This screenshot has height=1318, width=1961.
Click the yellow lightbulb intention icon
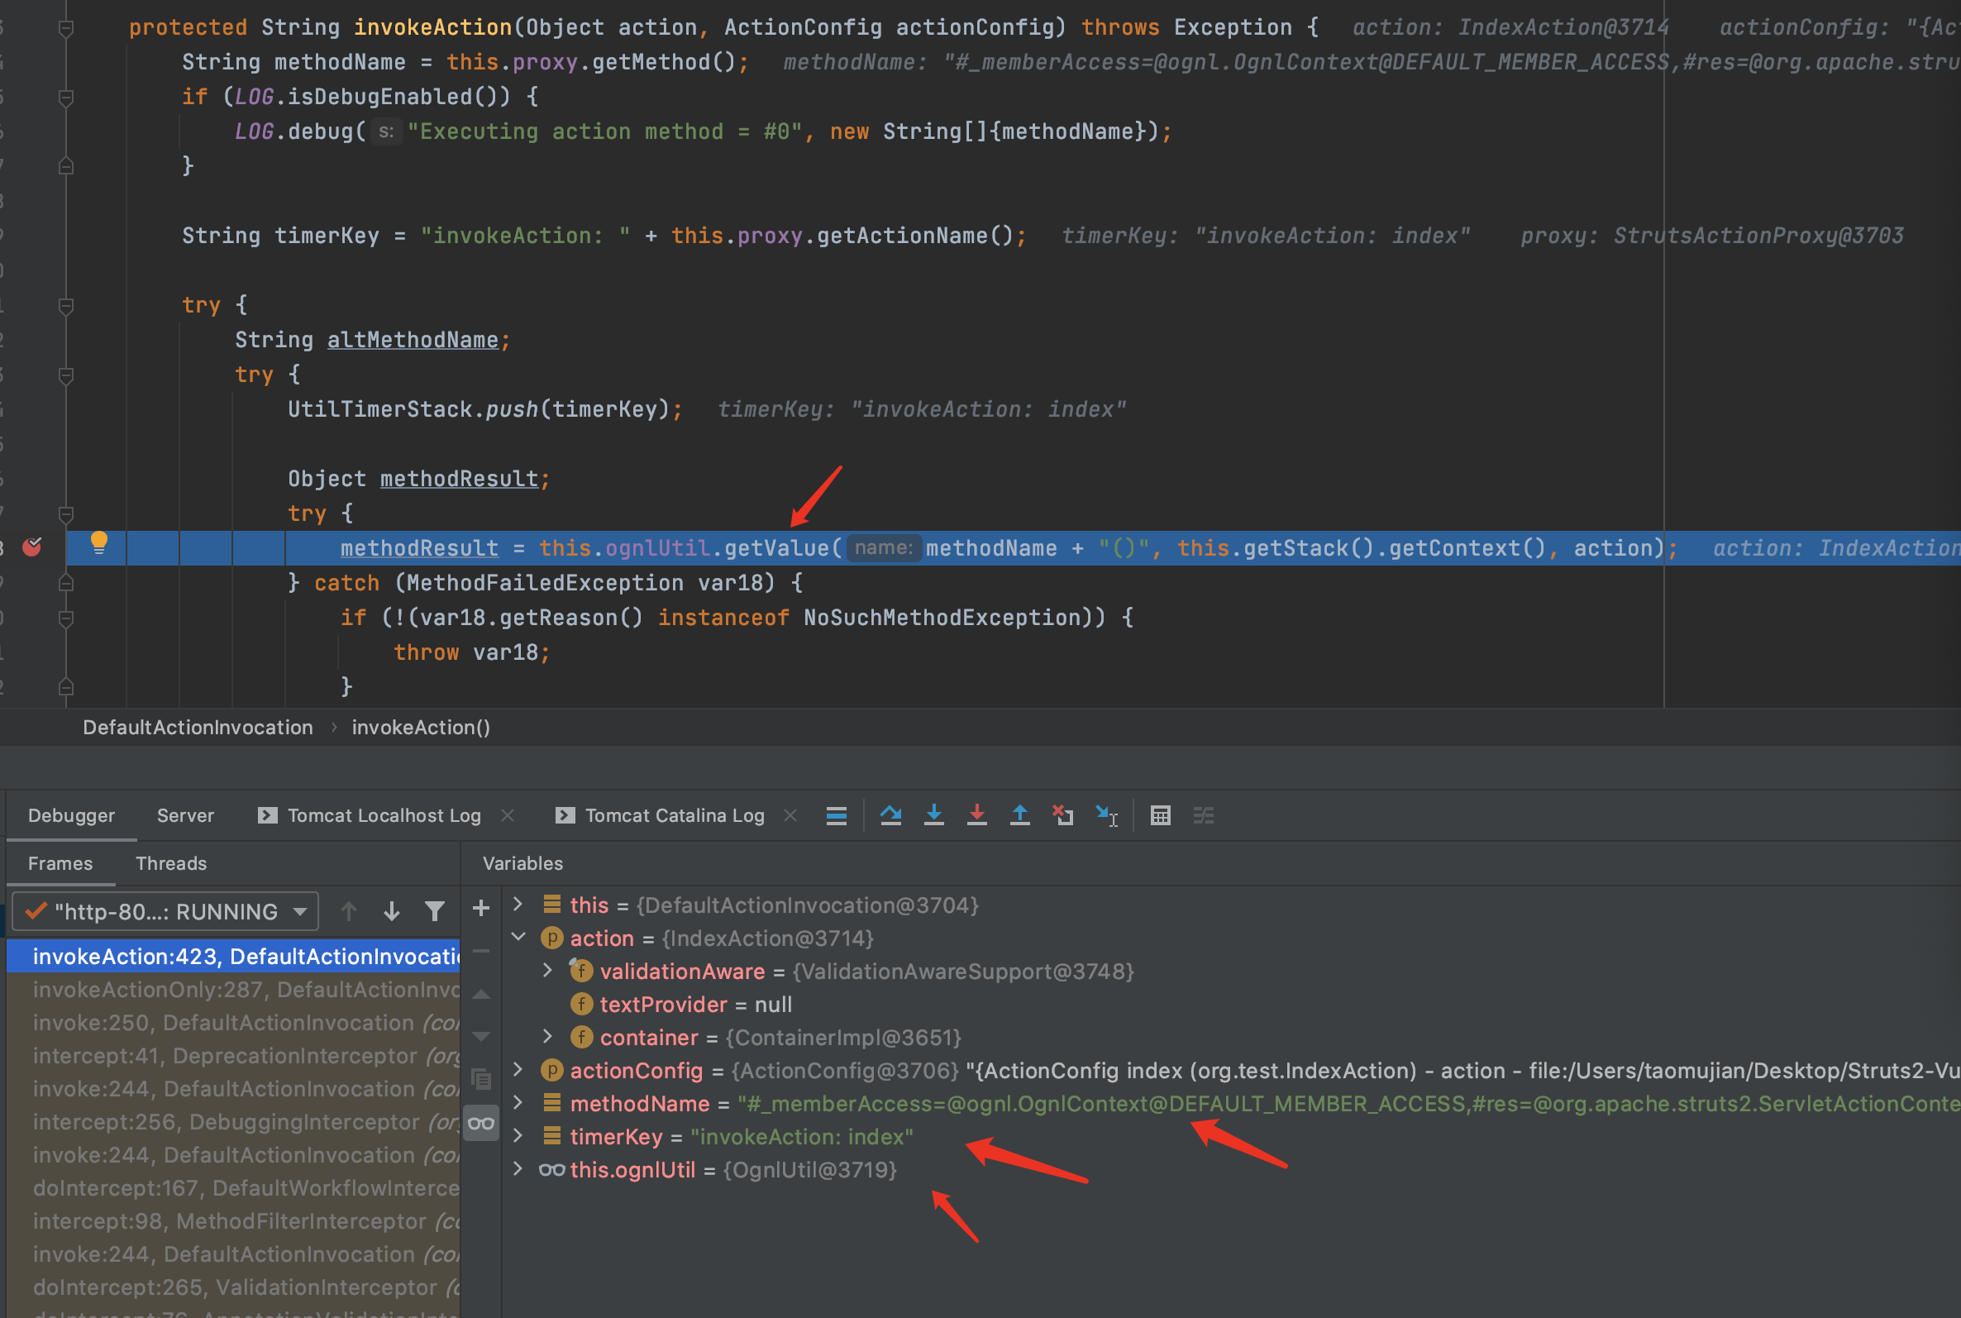pyautogui.click(x=99, y=542)
